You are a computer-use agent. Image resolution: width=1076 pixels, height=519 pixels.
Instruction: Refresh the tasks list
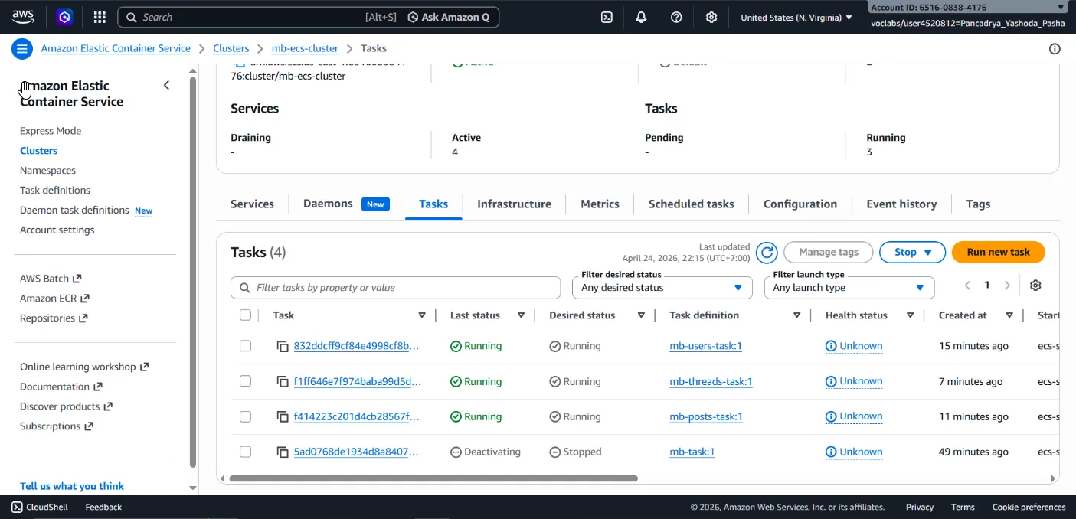point(767,253)
